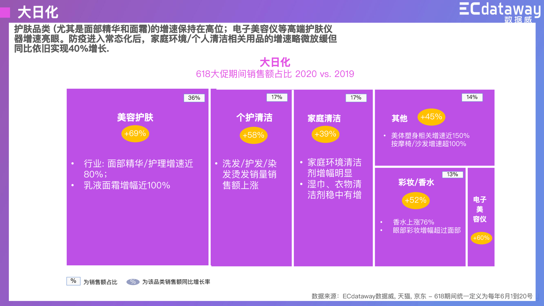Click the +58% badge in 个护清洁

coord(253,135)
